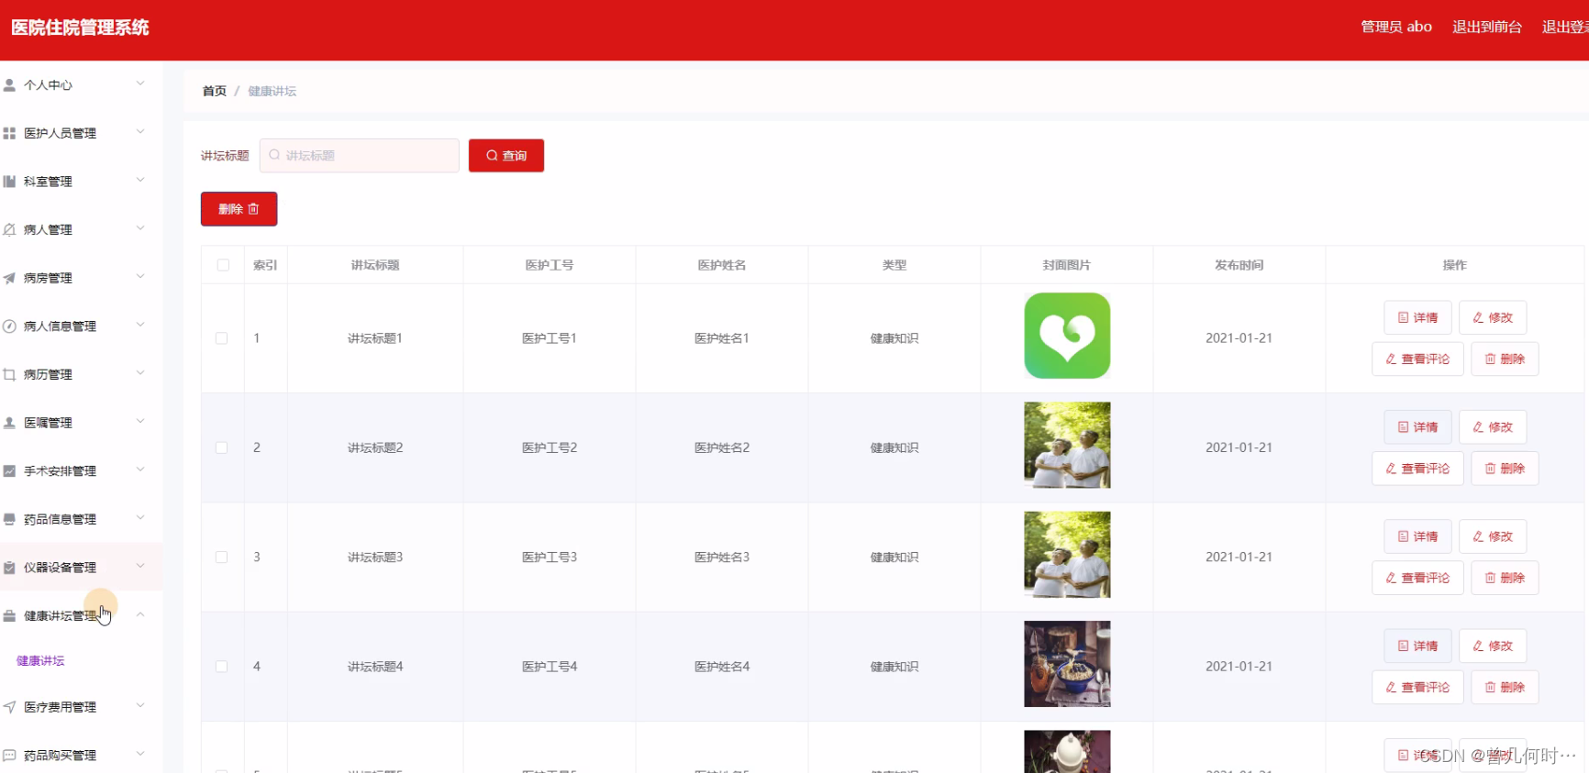Expand the 病人管理 menu chevron
Screen dimensions: 1589x773
[140, 228]
